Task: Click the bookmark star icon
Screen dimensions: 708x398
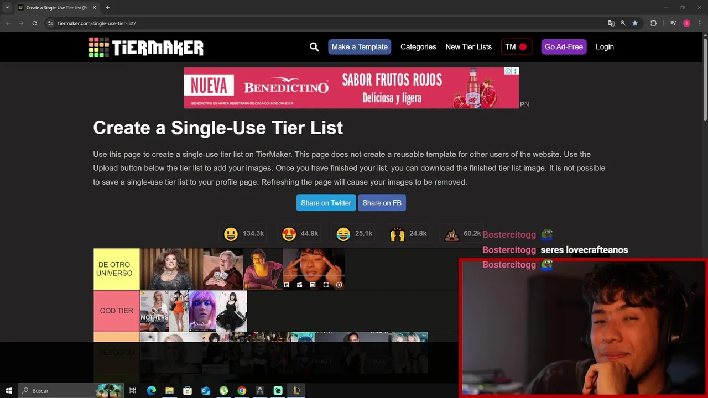Action: coord(635,23)
